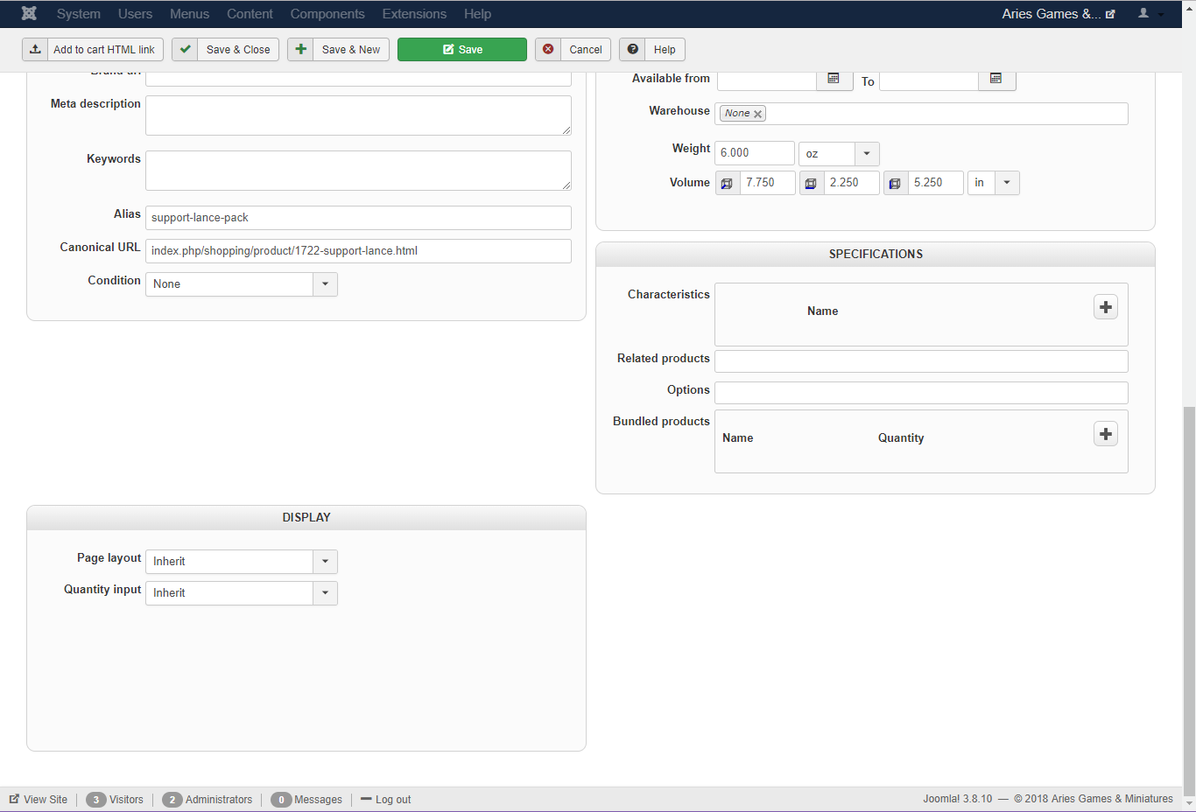Open the Extensions menu
The image size is (1196, 812).
(x=414, y=14)
